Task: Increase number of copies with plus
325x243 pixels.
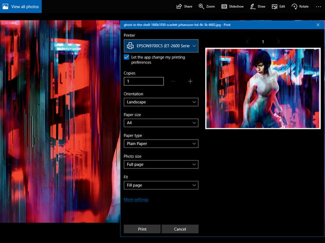Action: [x=190, y=81]
